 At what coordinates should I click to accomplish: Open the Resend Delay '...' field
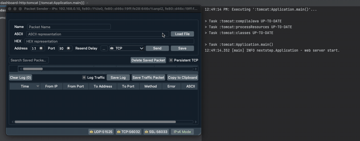click(104, 48)
